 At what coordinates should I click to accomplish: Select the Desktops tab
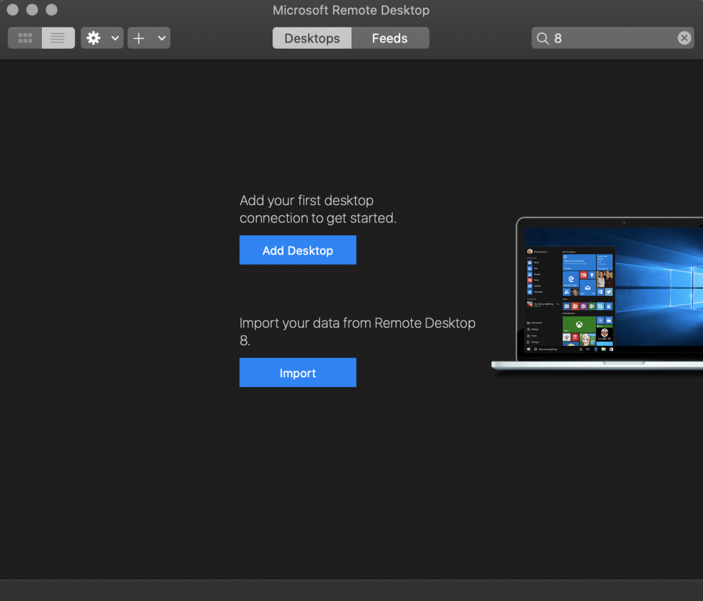point(312,38)
